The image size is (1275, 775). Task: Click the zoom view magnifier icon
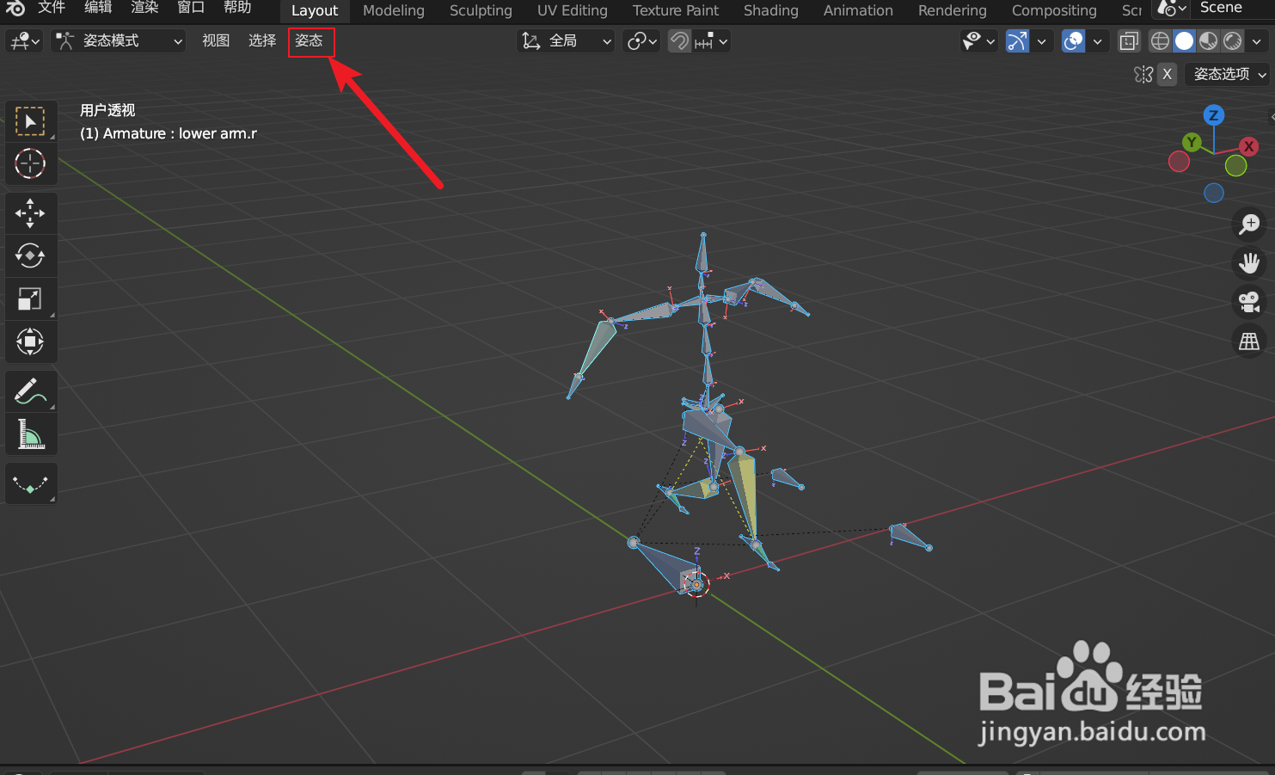coord(1249,225)
